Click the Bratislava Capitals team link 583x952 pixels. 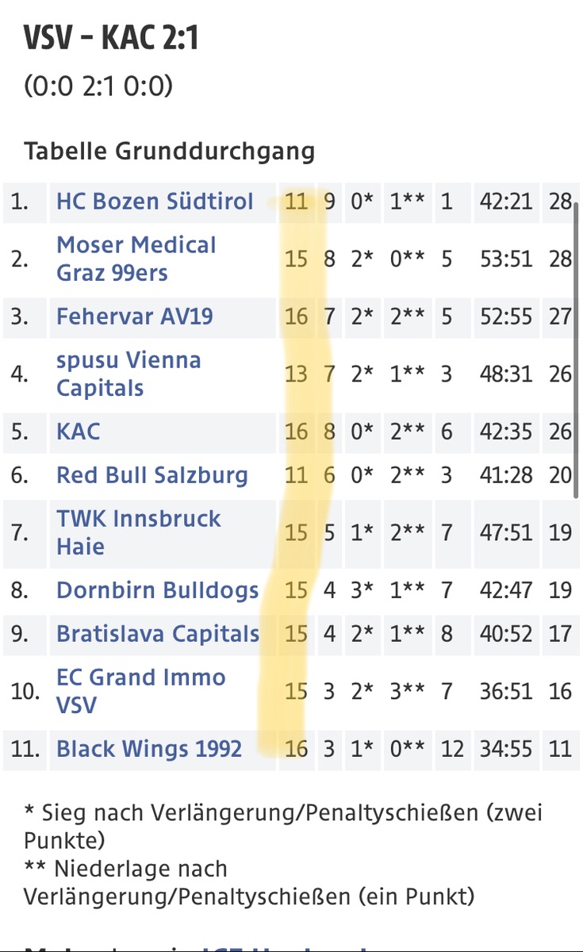158,634
